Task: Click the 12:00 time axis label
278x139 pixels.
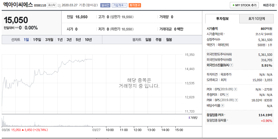Action: click(x=137, y=130)
